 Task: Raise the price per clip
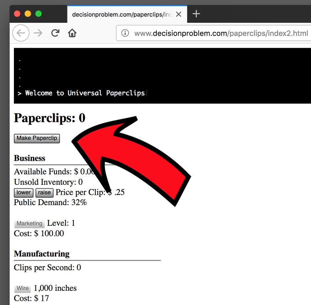[x=45, y=193]
